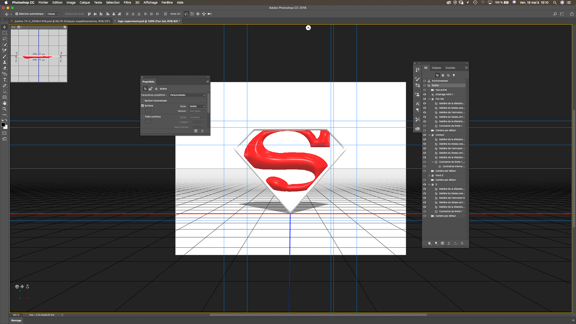Open the Surface Style Solide dropdown
The height and width of the screenshot is (324, 576).
197,106
